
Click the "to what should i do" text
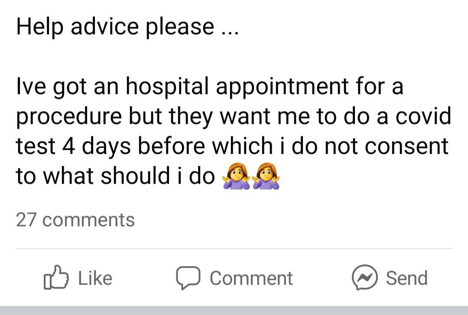[x=115, y=176]
